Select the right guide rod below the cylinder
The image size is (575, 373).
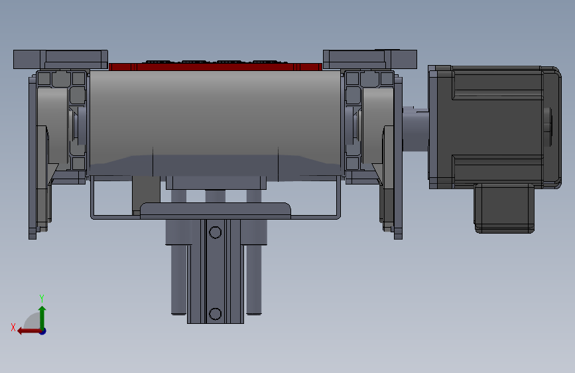pos(253,280)
